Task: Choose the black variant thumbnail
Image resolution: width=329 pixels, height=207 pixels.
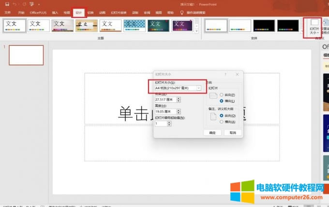Action: [x=264, y=25]
